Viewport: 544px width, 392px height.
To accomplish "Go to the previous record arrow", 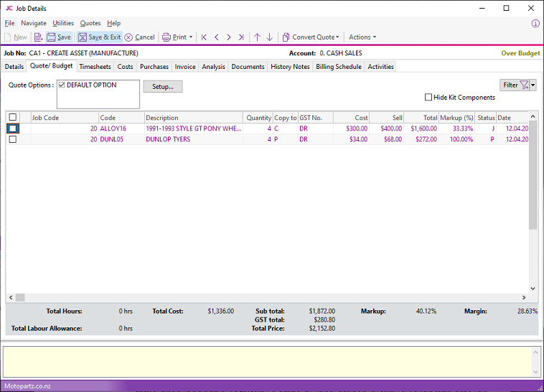I will click(x=217, y=37).
